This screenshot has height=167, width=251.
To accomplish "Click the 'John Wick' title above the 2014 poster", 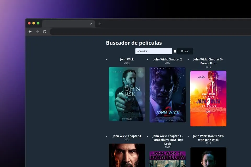I will (127, 59).
